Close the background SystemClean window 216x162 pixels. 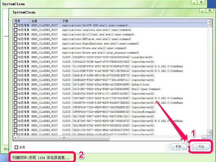click(201, 3)
